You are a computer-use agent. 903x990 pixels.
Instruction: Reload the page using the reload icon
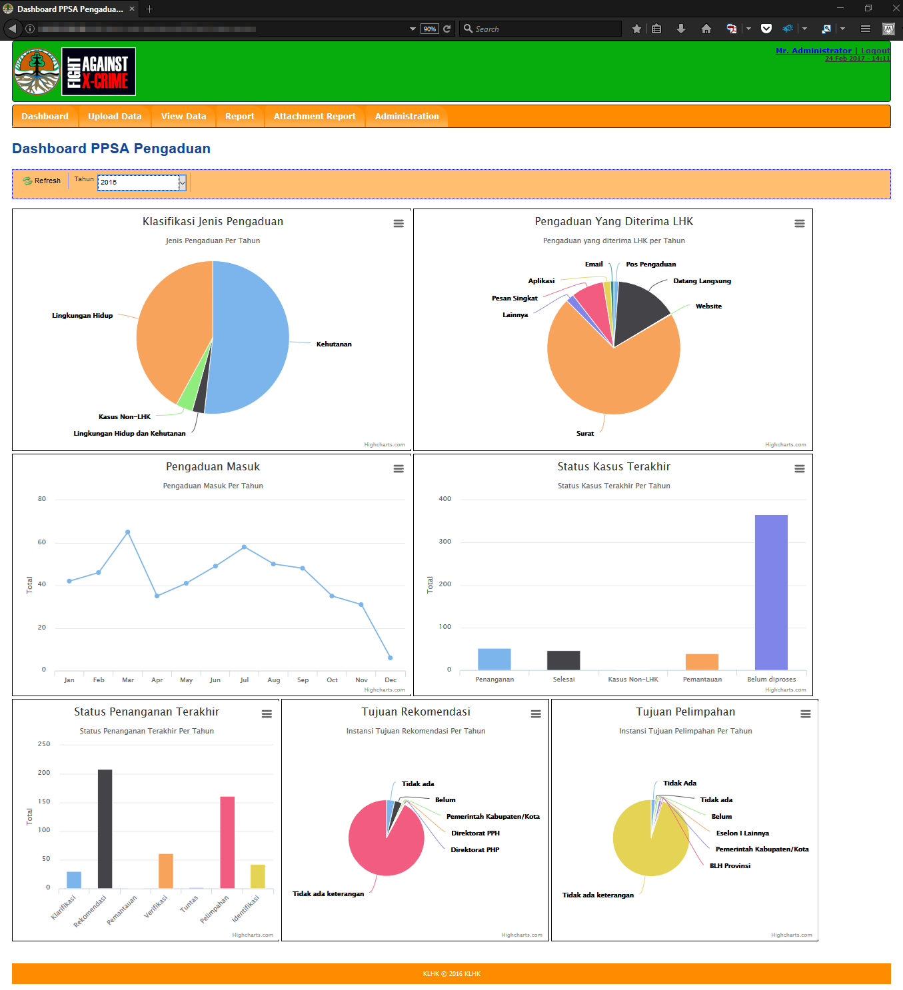(x=447, y=29)
